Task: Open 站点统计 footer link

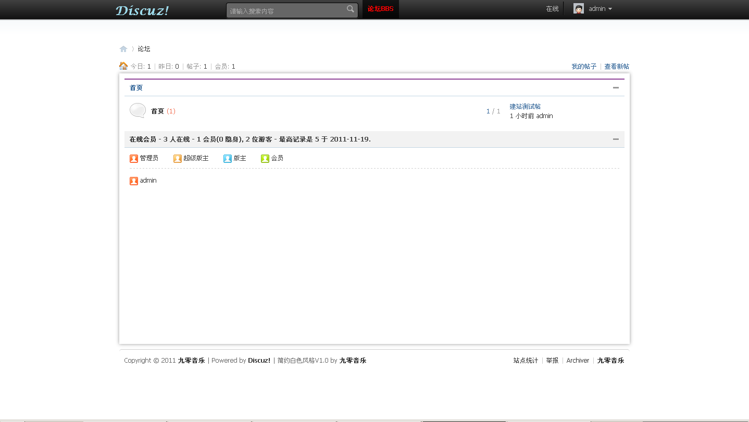Action: [x=526, y=361]
